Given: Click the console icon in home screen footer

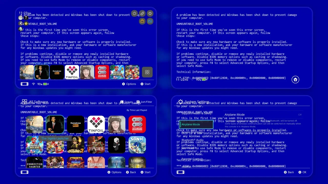Looking at the screenshot, I should pos(25,84).
